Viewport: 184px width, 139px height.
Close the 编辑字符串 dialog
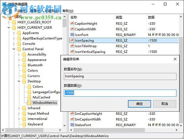[175, 59]
